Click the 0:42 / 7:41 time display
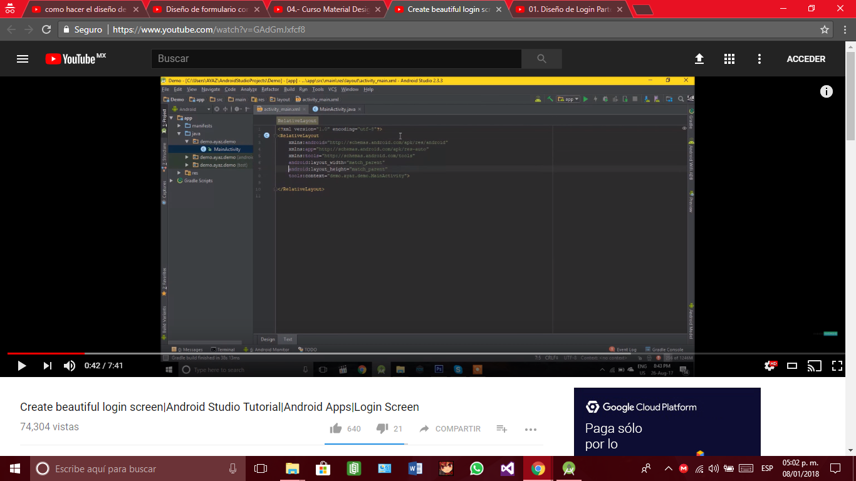The width and height of the screenshot is (856, 481). (104, 366)
